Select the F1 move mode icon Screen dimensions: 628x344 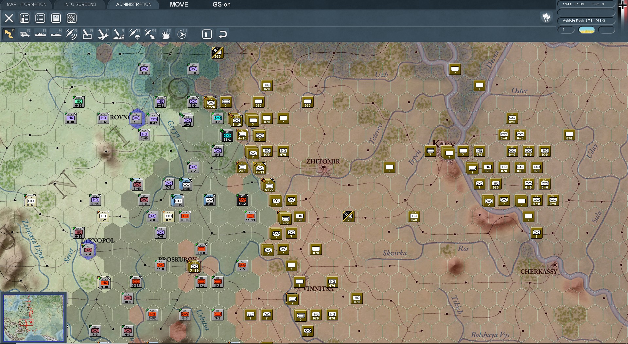[x=9, y=34]
